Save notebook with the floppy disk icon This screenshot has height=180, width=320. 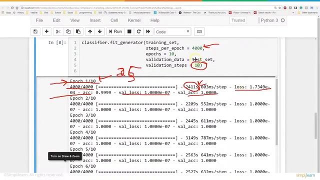click(35, 31)
